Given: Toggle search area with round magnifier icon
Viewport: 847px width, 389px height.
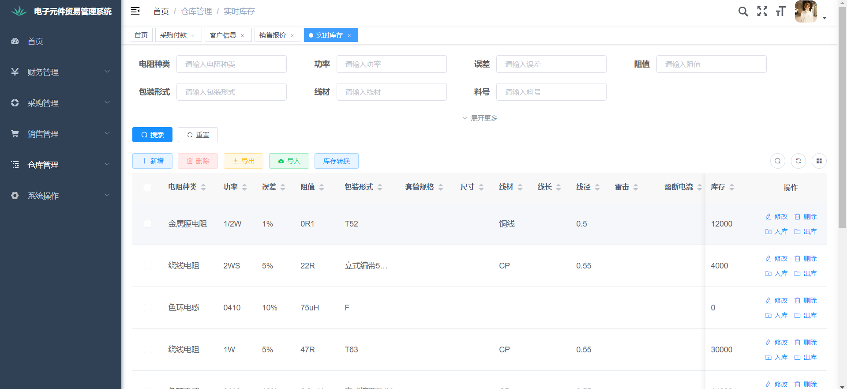Looking at the screenshot, I should 778,161.
